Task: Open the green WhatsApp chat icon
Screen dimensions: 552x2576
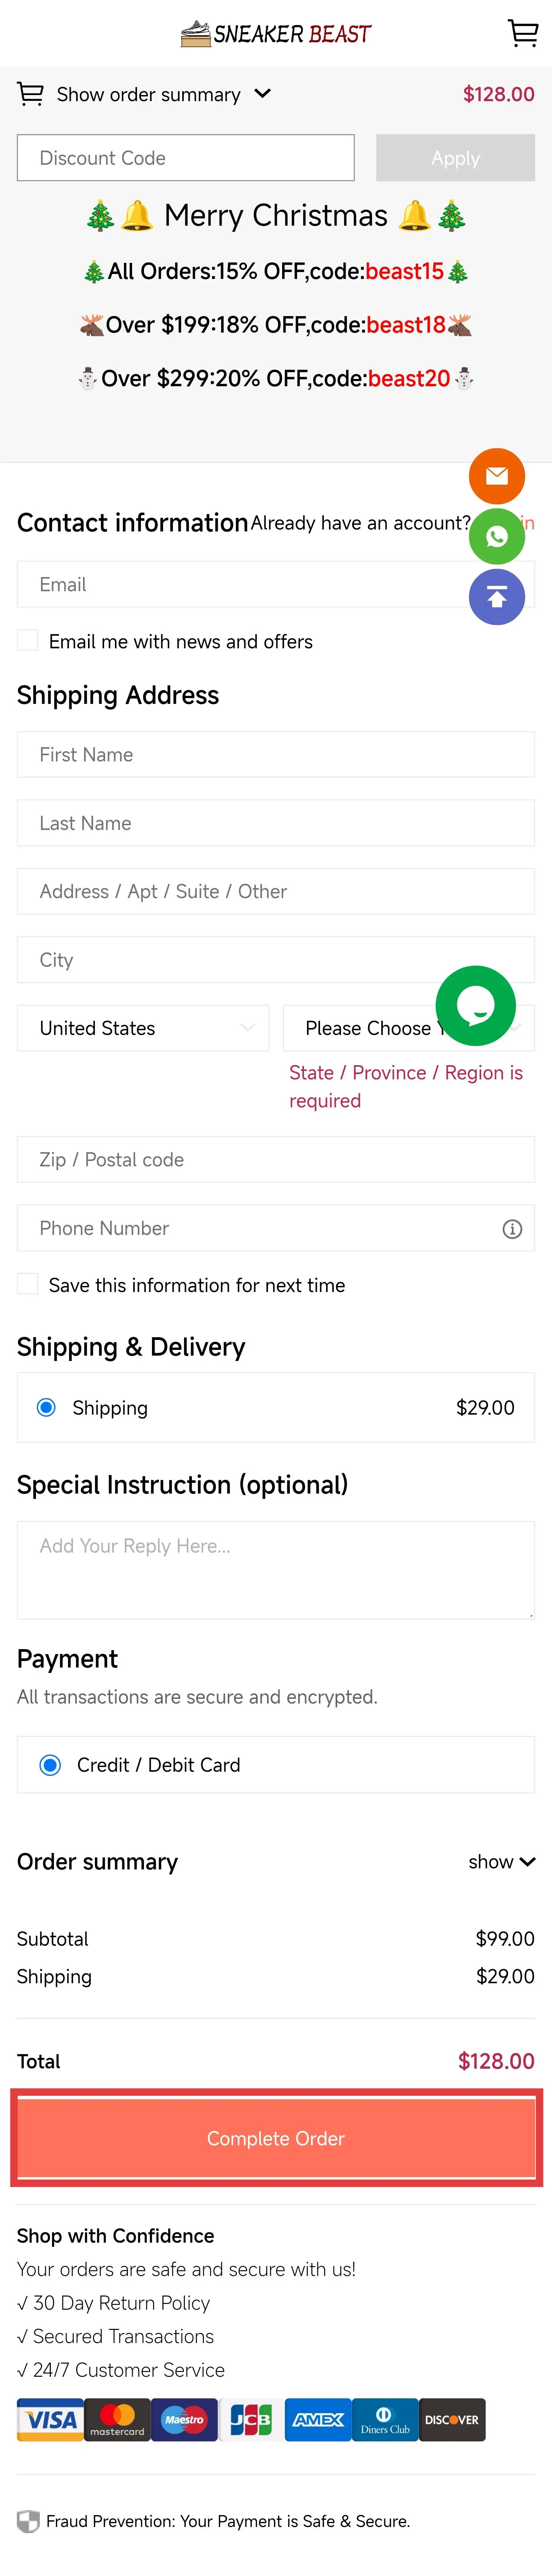Action: 496,537
